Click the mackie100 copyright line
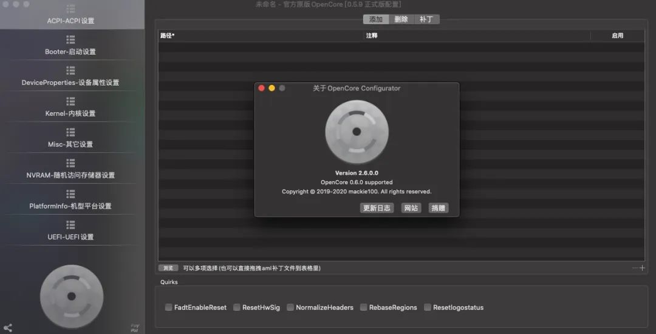 click(357, 192)
